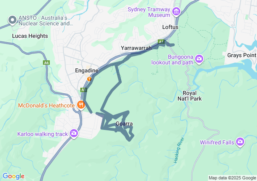Click the Sydney Tramway Museum label
Image resolution: width=257 pixels, height=181 pixels.
pos(149,12)
